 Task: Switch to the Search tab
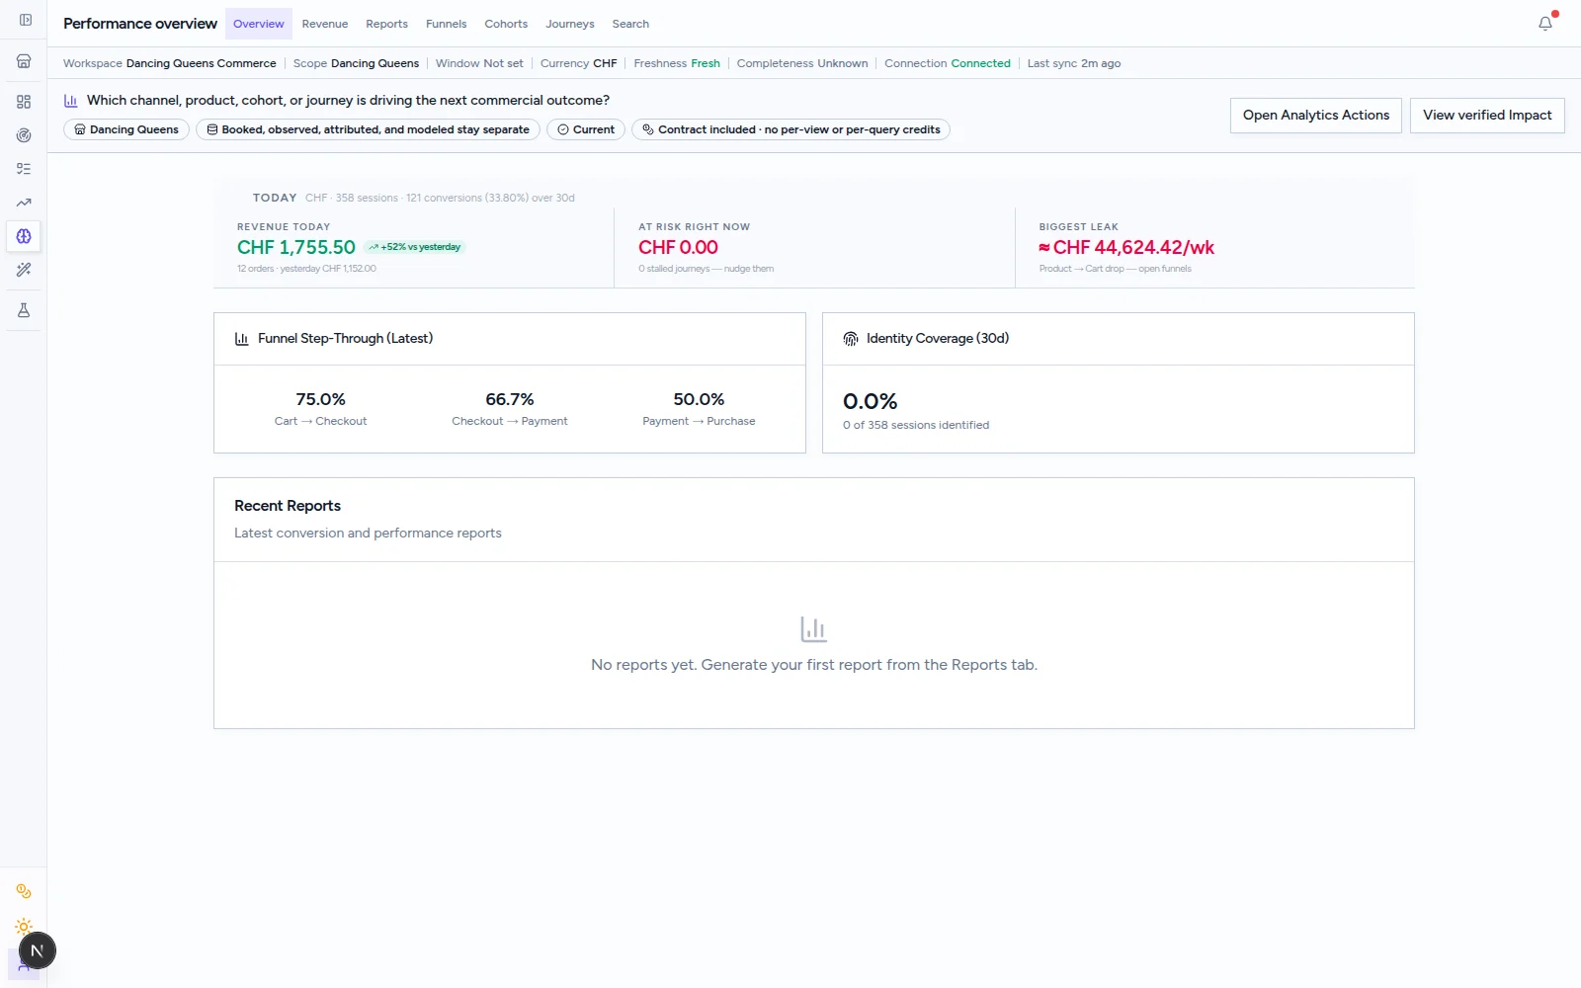(x=630, y=24)
